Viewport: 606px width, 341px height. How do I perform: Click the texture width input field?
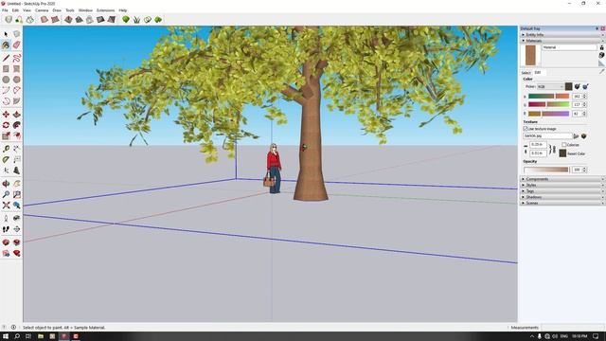tap(538, 145)
